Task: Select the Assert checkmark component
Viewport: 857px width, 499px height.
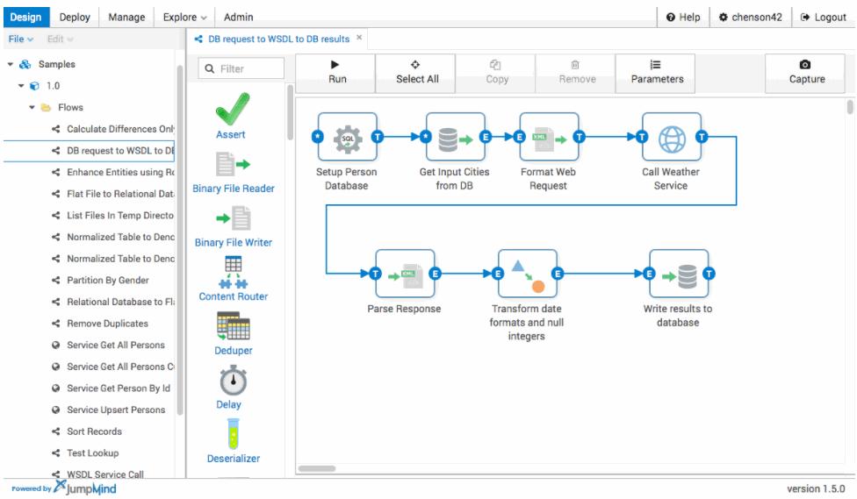Action: click(x=233, y=110)
